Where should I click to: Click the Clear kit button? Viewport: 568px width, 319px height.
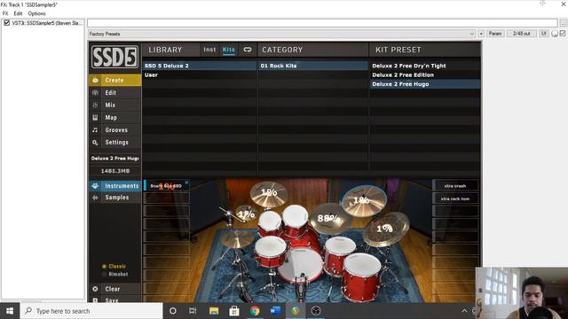coord(114,289)
